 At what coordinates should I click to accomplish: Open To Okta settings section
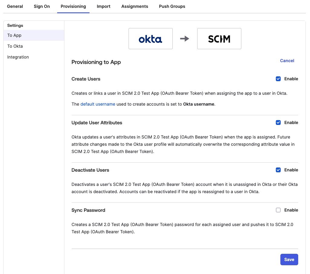pos(15,46)
